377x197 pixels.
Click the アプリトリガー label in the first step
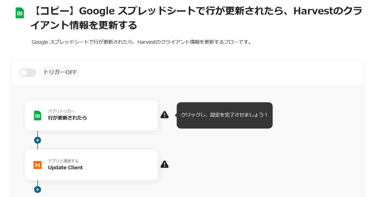61,111
